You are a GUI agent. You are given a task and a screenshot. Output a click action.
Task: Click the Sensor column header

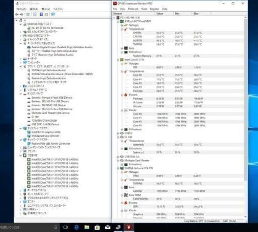pos(134,14)
